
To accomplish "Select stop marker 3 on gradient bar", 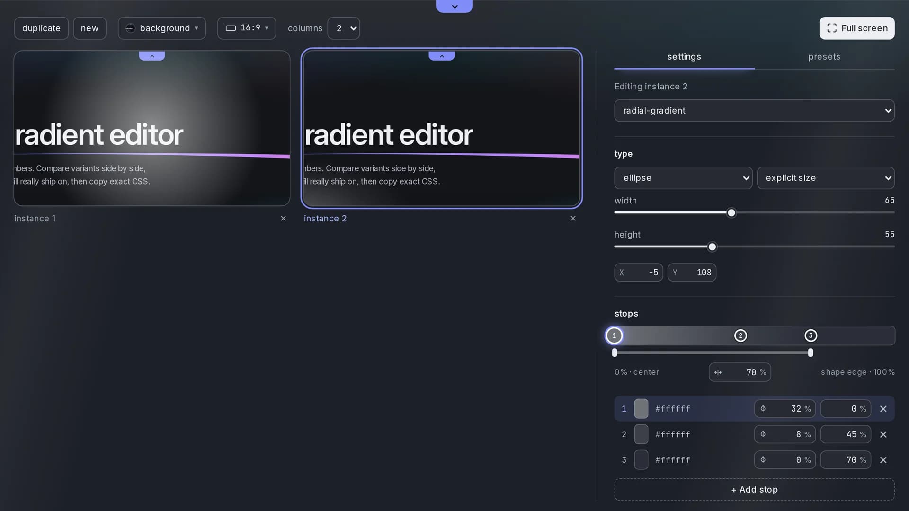I will click(x=811, y=335).
